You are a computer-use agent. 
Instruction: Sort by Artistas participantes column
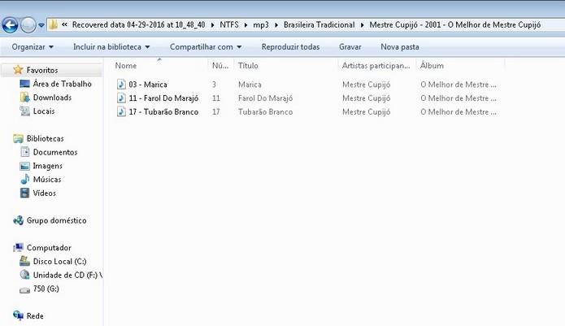point(376,66)
